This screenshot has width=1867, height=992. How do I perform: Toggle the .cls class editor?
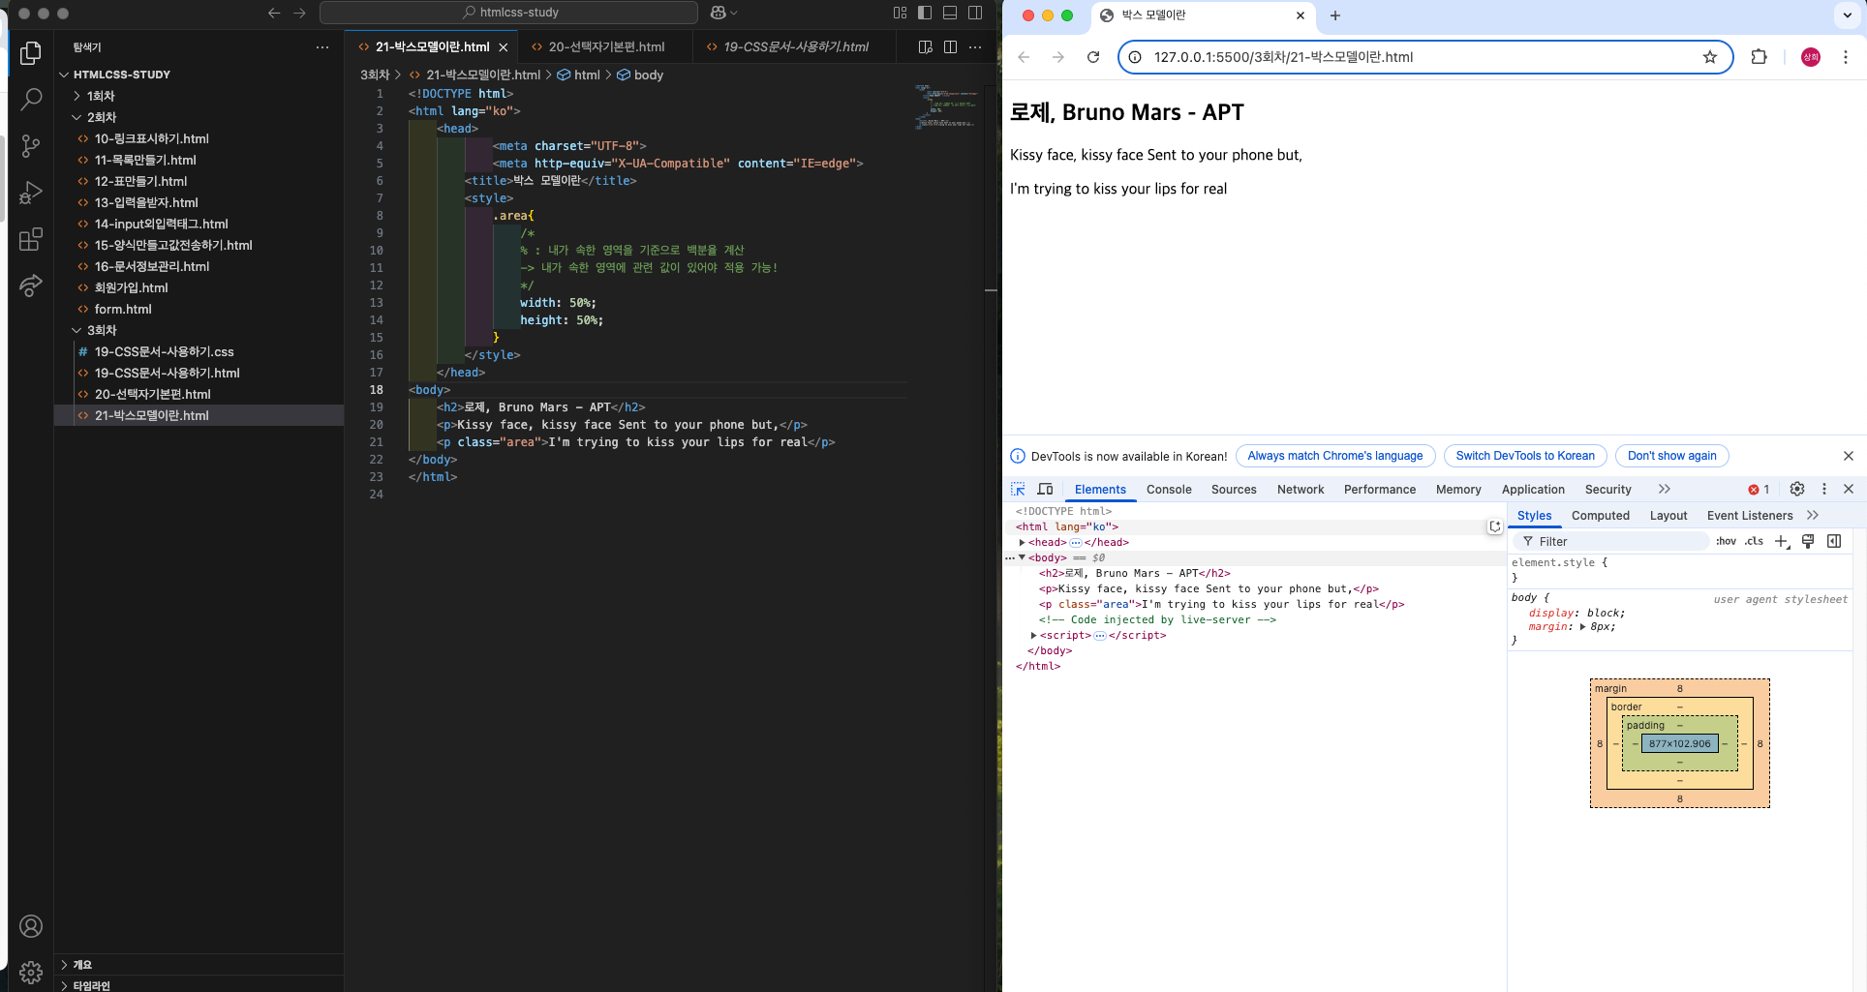click(x=1754, y=541)
